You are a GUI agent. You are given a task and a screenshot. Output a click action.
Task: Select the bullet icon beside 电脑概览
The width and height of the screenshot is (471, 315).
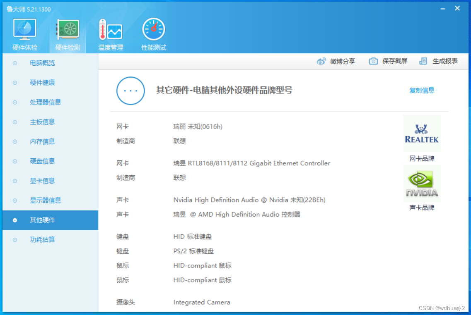(15, 63)
